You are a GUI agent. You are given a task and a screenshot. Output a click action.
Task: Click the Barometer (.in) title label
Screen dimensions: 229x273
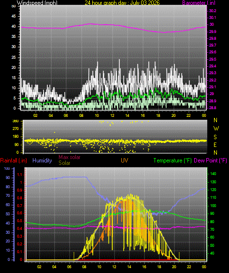click(199, 2)
